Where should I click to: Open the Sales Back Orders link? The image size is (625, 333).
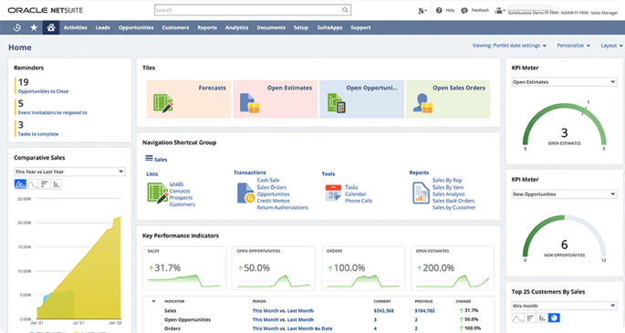click(x=453, y=201)
